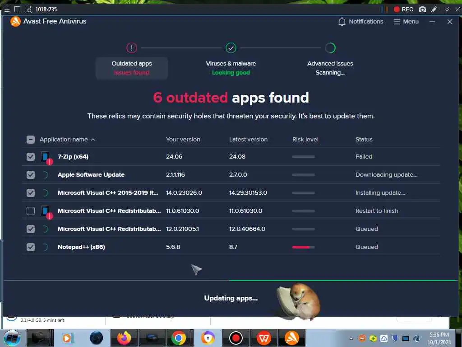Image resolution: width=462 pixels, height=347 pixels.
Task: Click the recorder's region select icon
Action: tap(28, 9)
